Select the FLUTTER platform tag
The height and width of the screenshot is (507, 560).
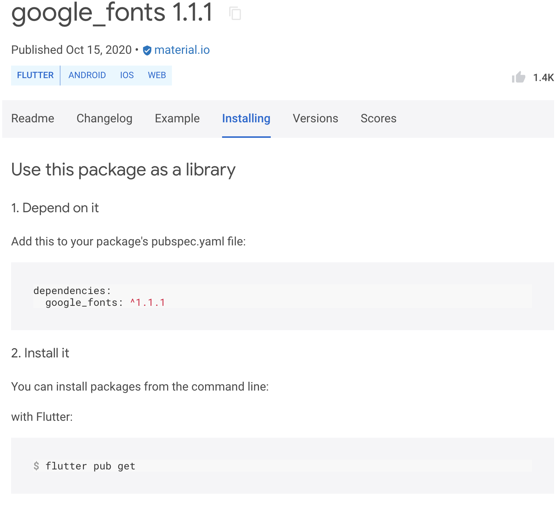(35, 75)
